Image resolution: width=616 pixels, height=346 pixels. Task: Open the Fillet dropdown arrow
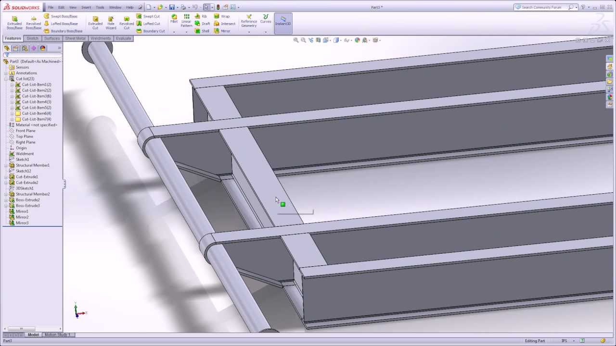[x=174, y=32]
